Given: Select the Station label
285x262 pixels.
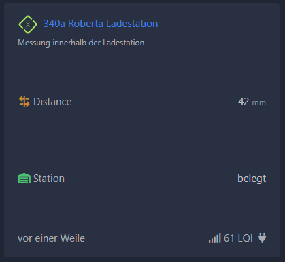Looking at the screenshot, I should pos(49,179).
